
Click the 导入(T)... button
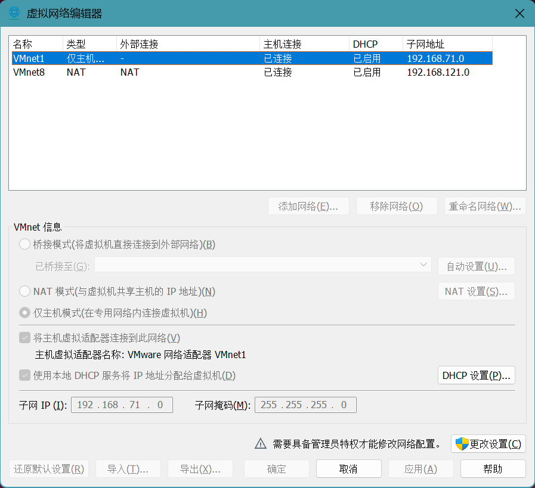tap(128, 469)
